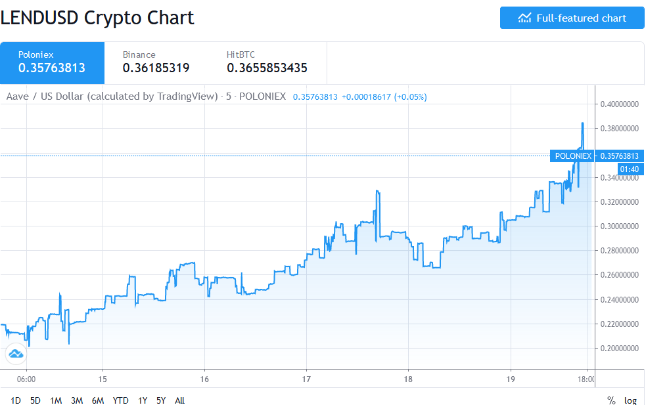The image size is (667, 405).
Task: Click the date 16 on time axis
Action: (x=204, y=379)
